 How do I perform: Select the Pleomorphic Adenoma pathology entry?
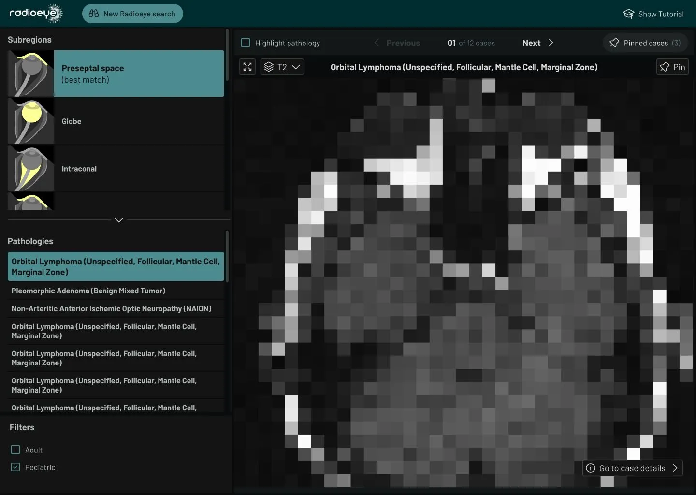coord(88,291)
